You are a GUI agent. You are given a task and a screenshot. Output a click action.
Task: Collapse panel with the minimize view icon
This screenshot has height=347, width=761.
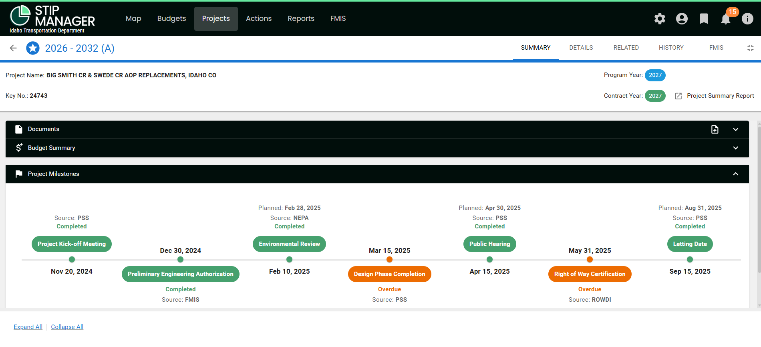(x=751, y=48)
